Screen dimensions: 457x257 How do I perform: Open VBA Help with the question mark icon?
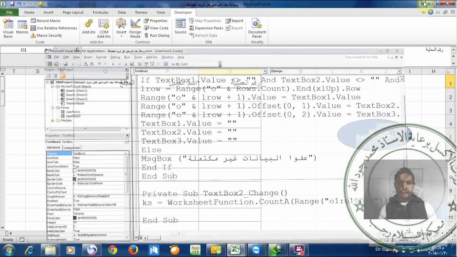166,64
